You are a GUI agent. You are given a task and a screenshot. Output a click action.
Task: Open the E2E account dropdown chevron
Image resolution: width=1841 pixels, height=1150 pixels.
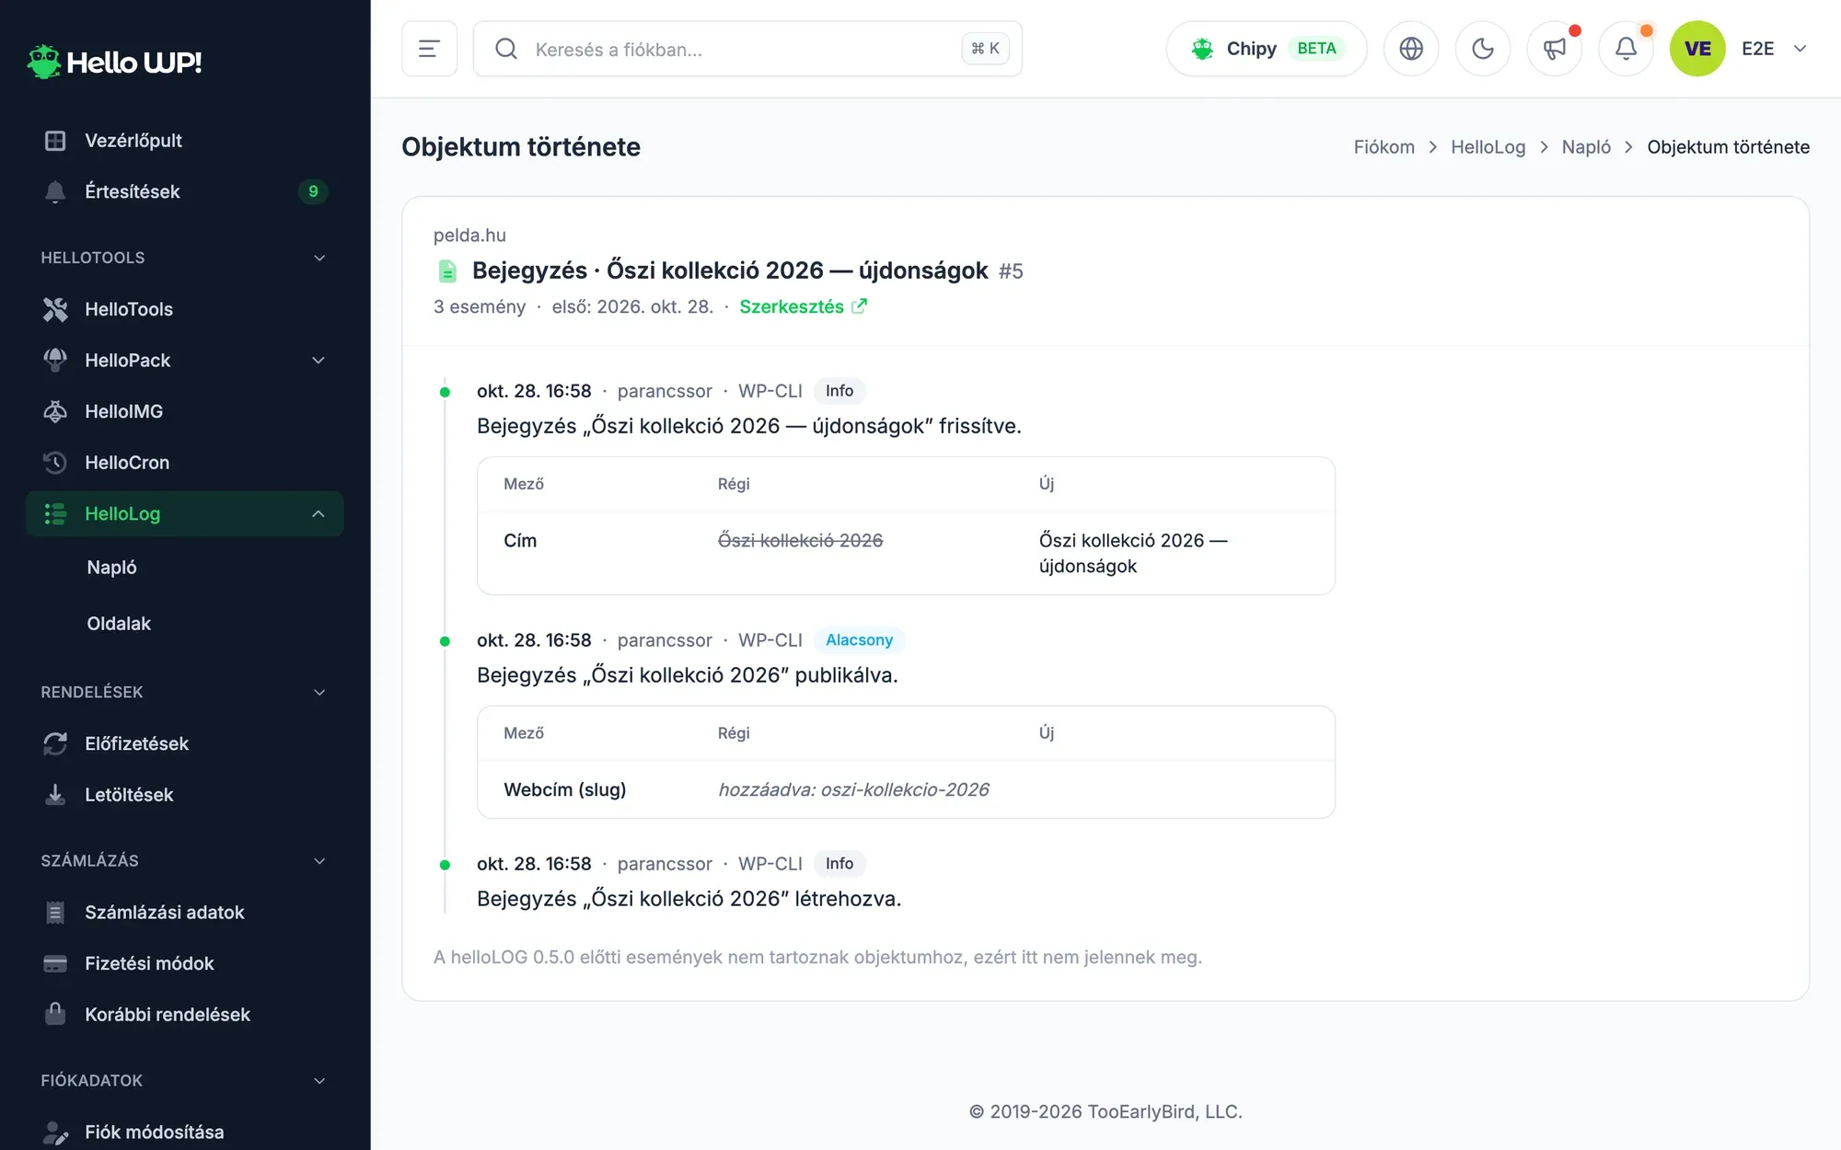pos(1800,49)
